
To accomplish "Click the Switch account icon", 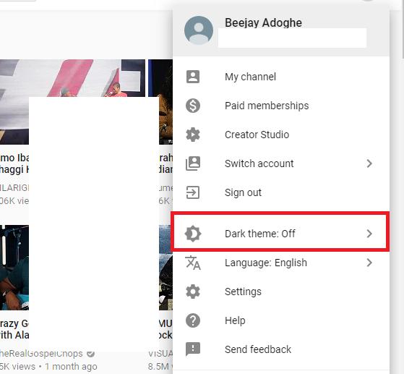I will (x=193, y=163).
